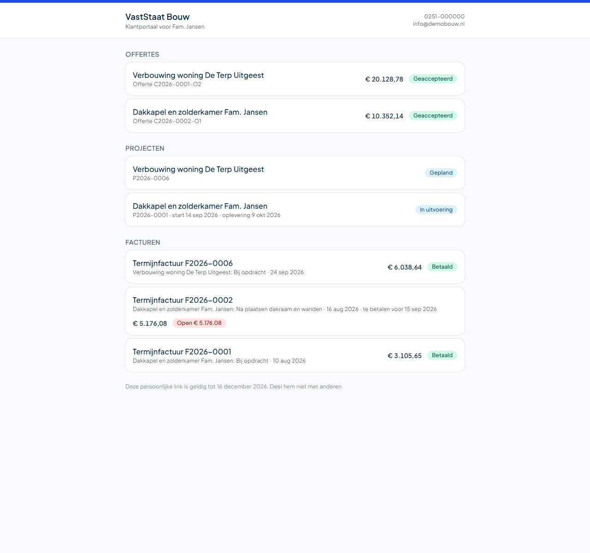Click the In uitvoering status badge
The image size is (590, 553).
436,210
